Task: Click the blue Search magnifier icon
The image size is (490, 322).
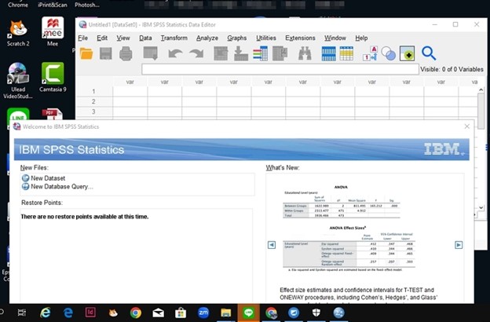Action: (x=429, y=53)
